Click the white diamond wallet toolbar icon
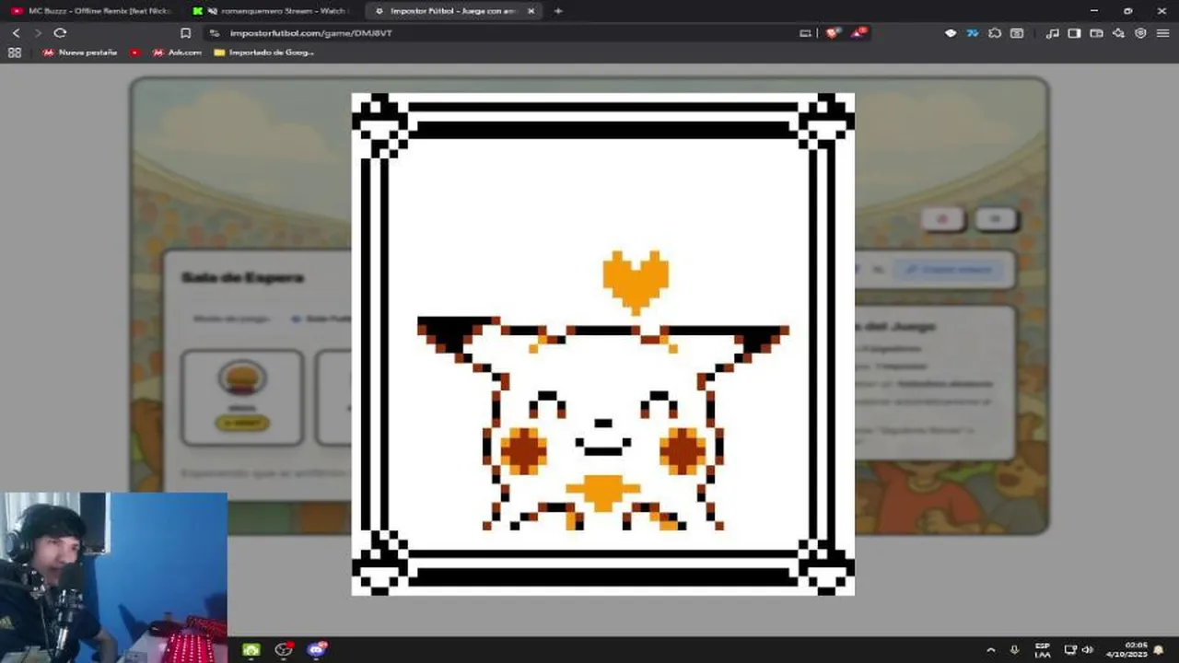The width and height of the screenshot is (1179, 663). coord(951,33)
